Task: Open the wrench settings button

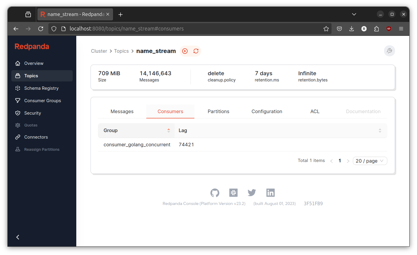Action: [x=389, y=51]
